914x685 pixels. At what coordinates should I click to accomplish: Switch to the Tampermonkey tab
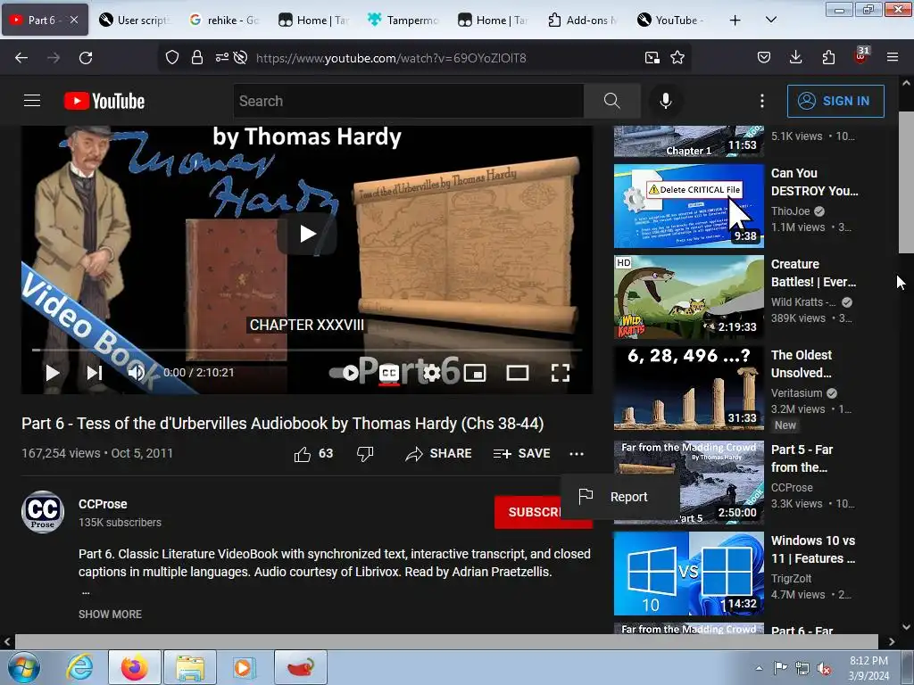404,20
